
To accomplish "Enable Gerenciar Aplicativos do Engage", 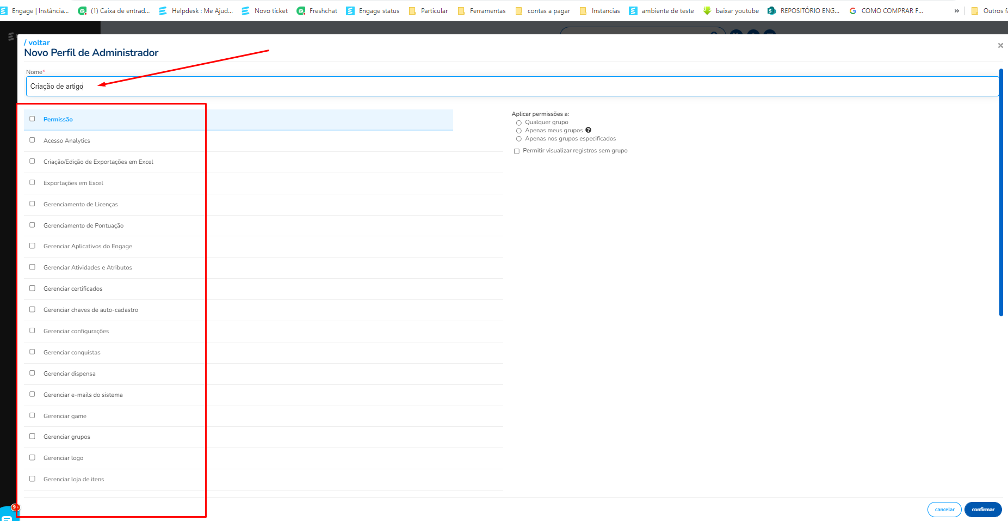I will 32,246.
